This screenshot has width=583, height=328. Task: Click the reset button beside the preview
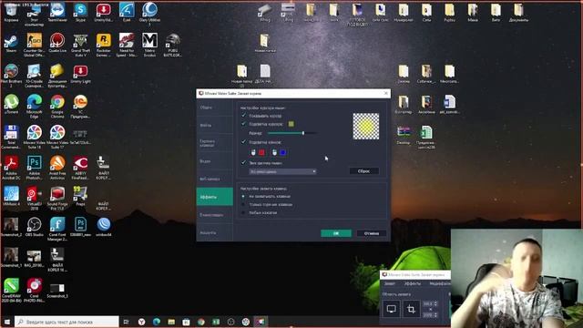coord(364,171)
